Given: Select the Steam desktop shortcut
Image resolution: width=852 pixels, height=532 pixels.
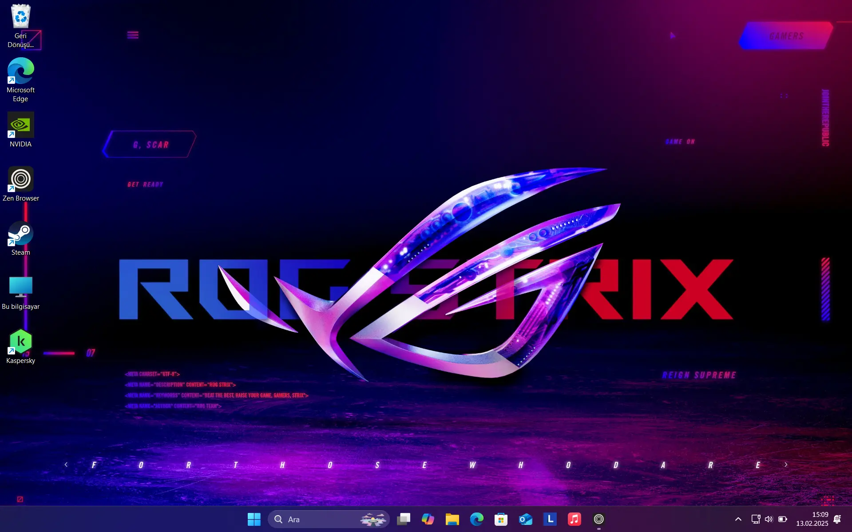Looking at the screenshot, I should (x=20, y=238).
